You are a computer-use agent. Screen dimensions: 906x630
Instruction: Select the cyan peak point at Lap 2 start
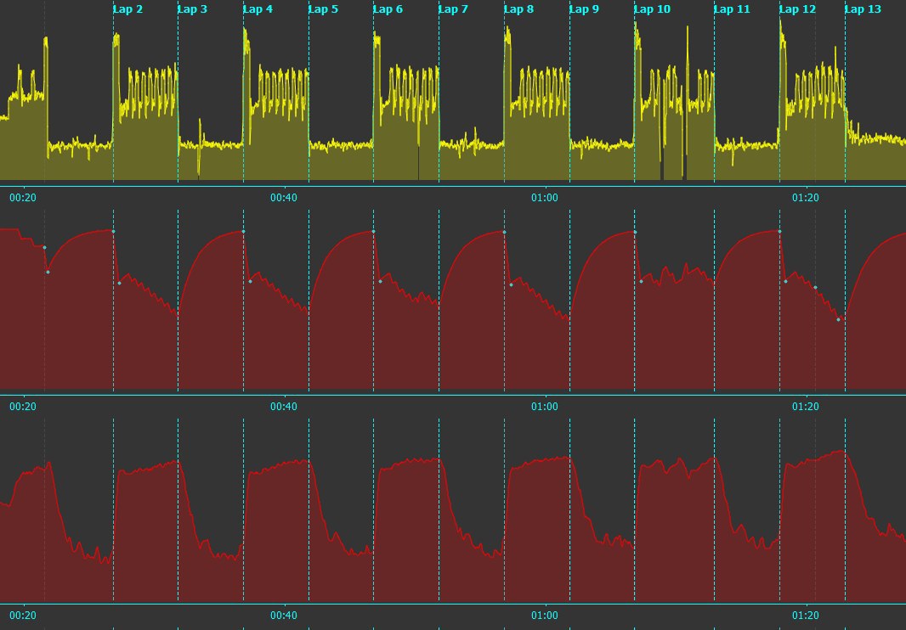click(x=113, y=232)
